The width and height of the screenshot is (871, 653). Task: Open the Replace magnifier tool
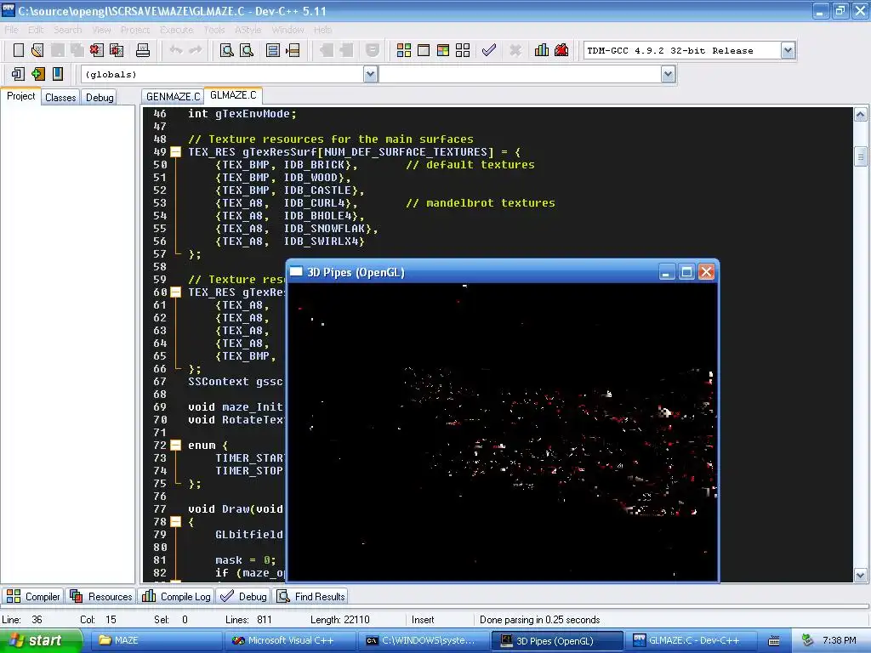tap(247, 50)
